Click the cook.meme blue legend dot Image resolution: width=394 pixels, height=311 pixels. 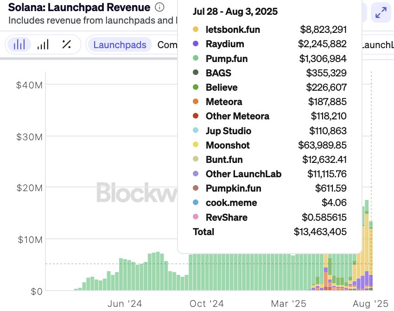(196, 202)
